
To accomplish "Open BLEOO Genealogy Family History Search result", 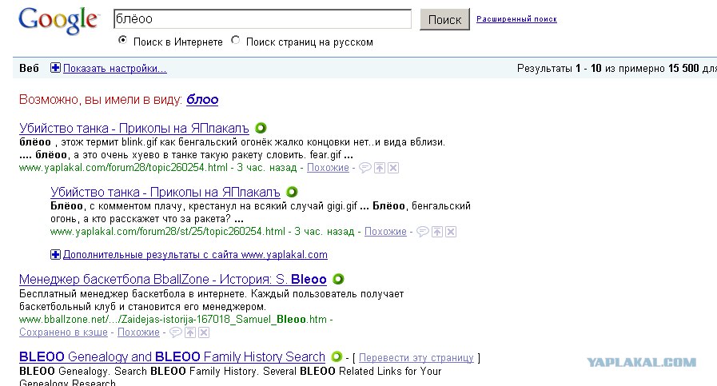I will click(172, 356).
